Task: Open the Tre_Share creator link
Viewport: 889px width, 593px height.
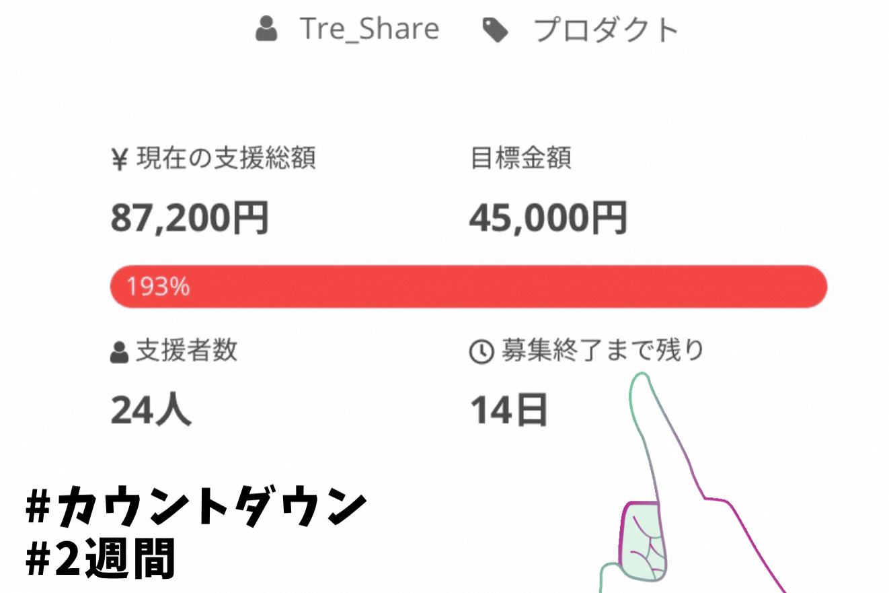Action: (369, 30)
